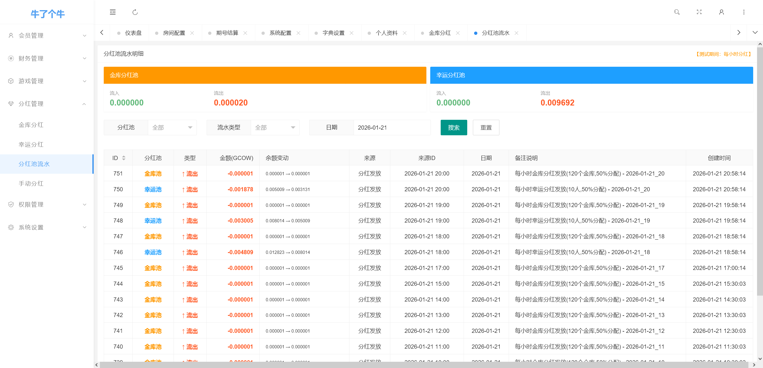Click the refresh icon to reload the page
This screenshot has width=763, height=368.
[x=135, y=12]
